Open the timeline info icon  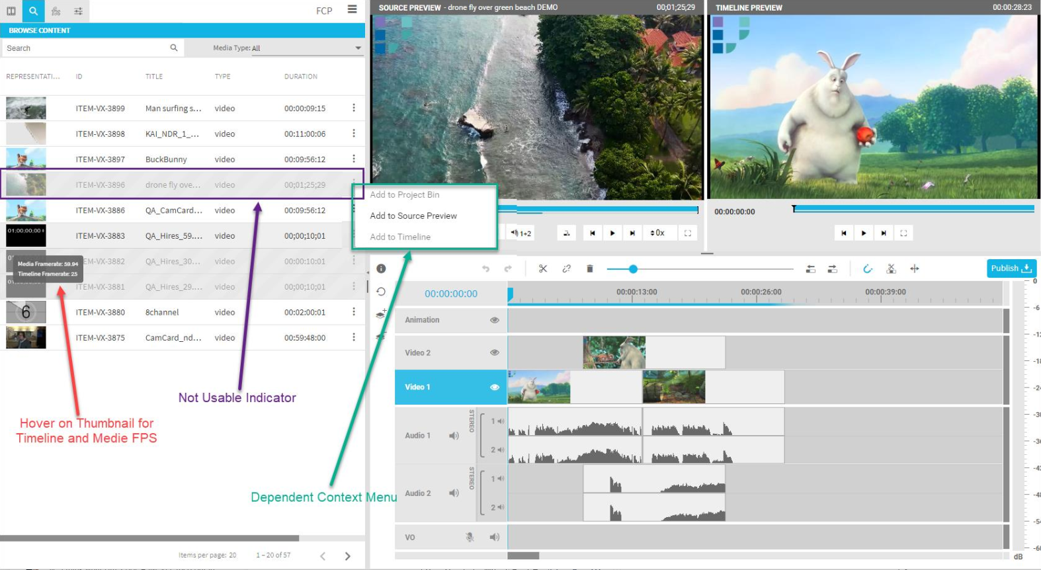[x=381, y=268]
